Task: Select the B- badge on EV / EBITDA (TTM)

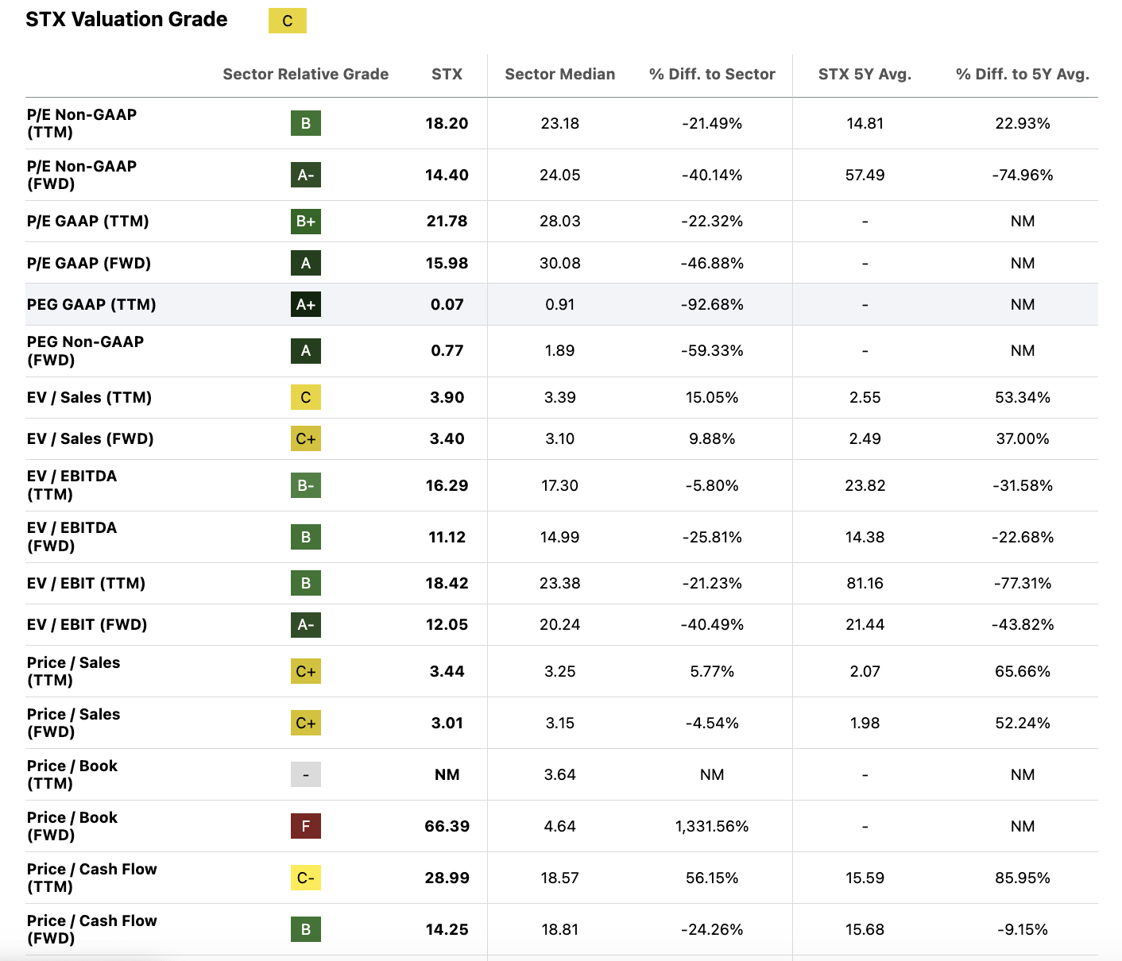Action: [305, 485]
